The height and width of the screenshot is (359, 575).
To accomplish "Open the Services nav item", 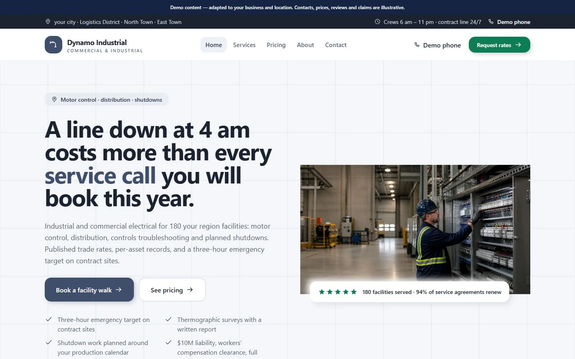I will click(x=244, y=45).
